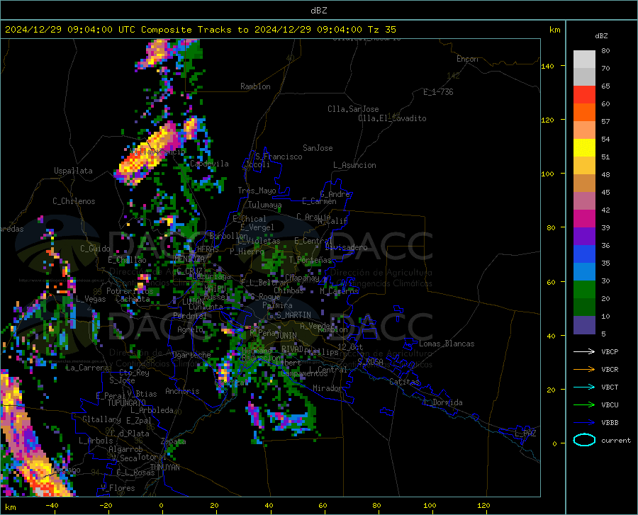638x515 pixels.
Task: Click the 'Catitas' map label
Action: [x=405, y=382]
